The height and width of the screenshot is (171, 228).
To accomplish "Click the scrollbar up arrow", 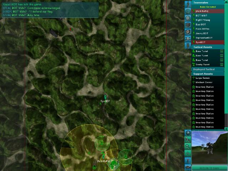I will point(226,2).
